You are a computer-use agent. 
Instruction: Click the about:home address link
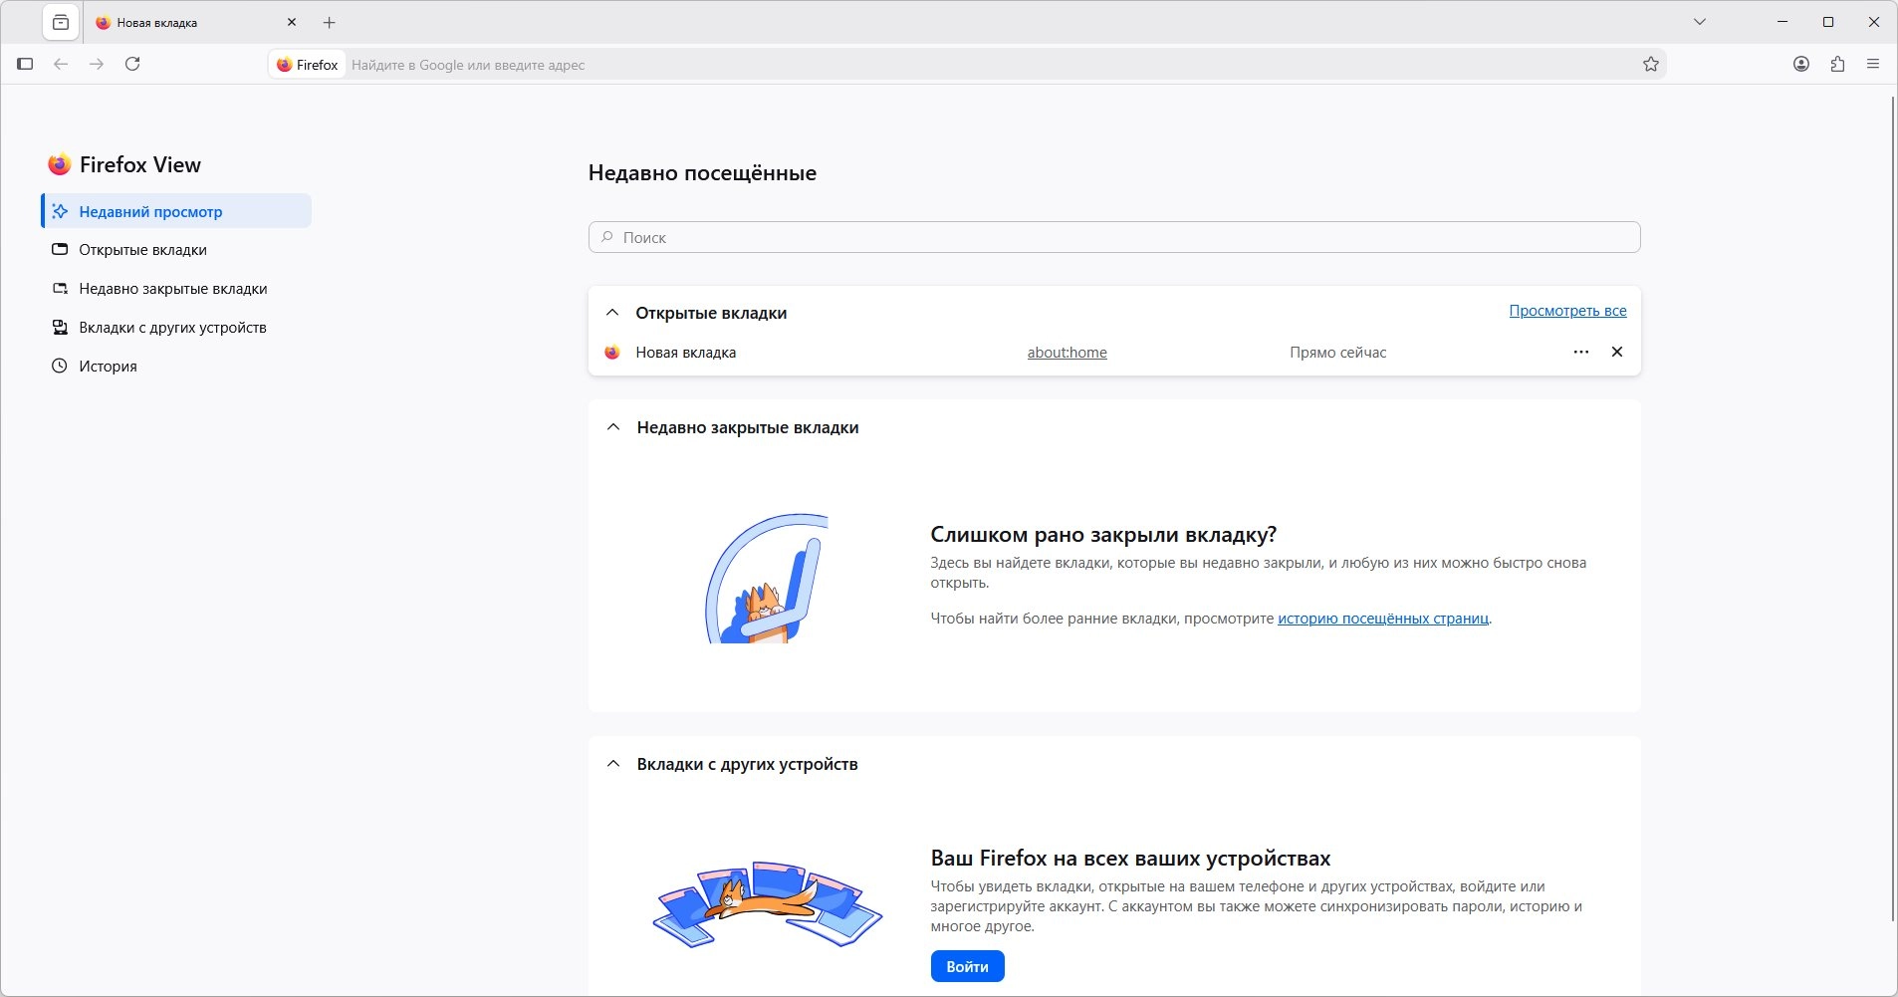(x=1067, y=353)
